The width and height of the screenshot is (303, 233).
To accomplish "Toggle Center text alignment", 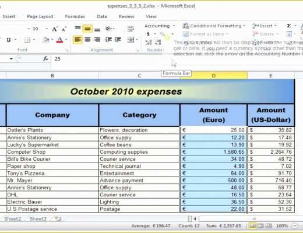I will tap(87, 40).
